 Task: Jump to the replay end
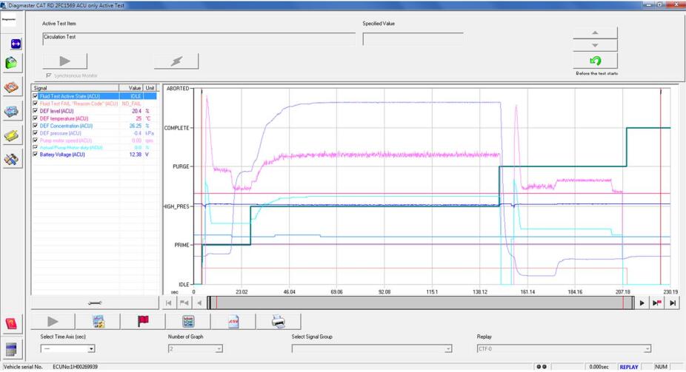click(x=673, y=302)
